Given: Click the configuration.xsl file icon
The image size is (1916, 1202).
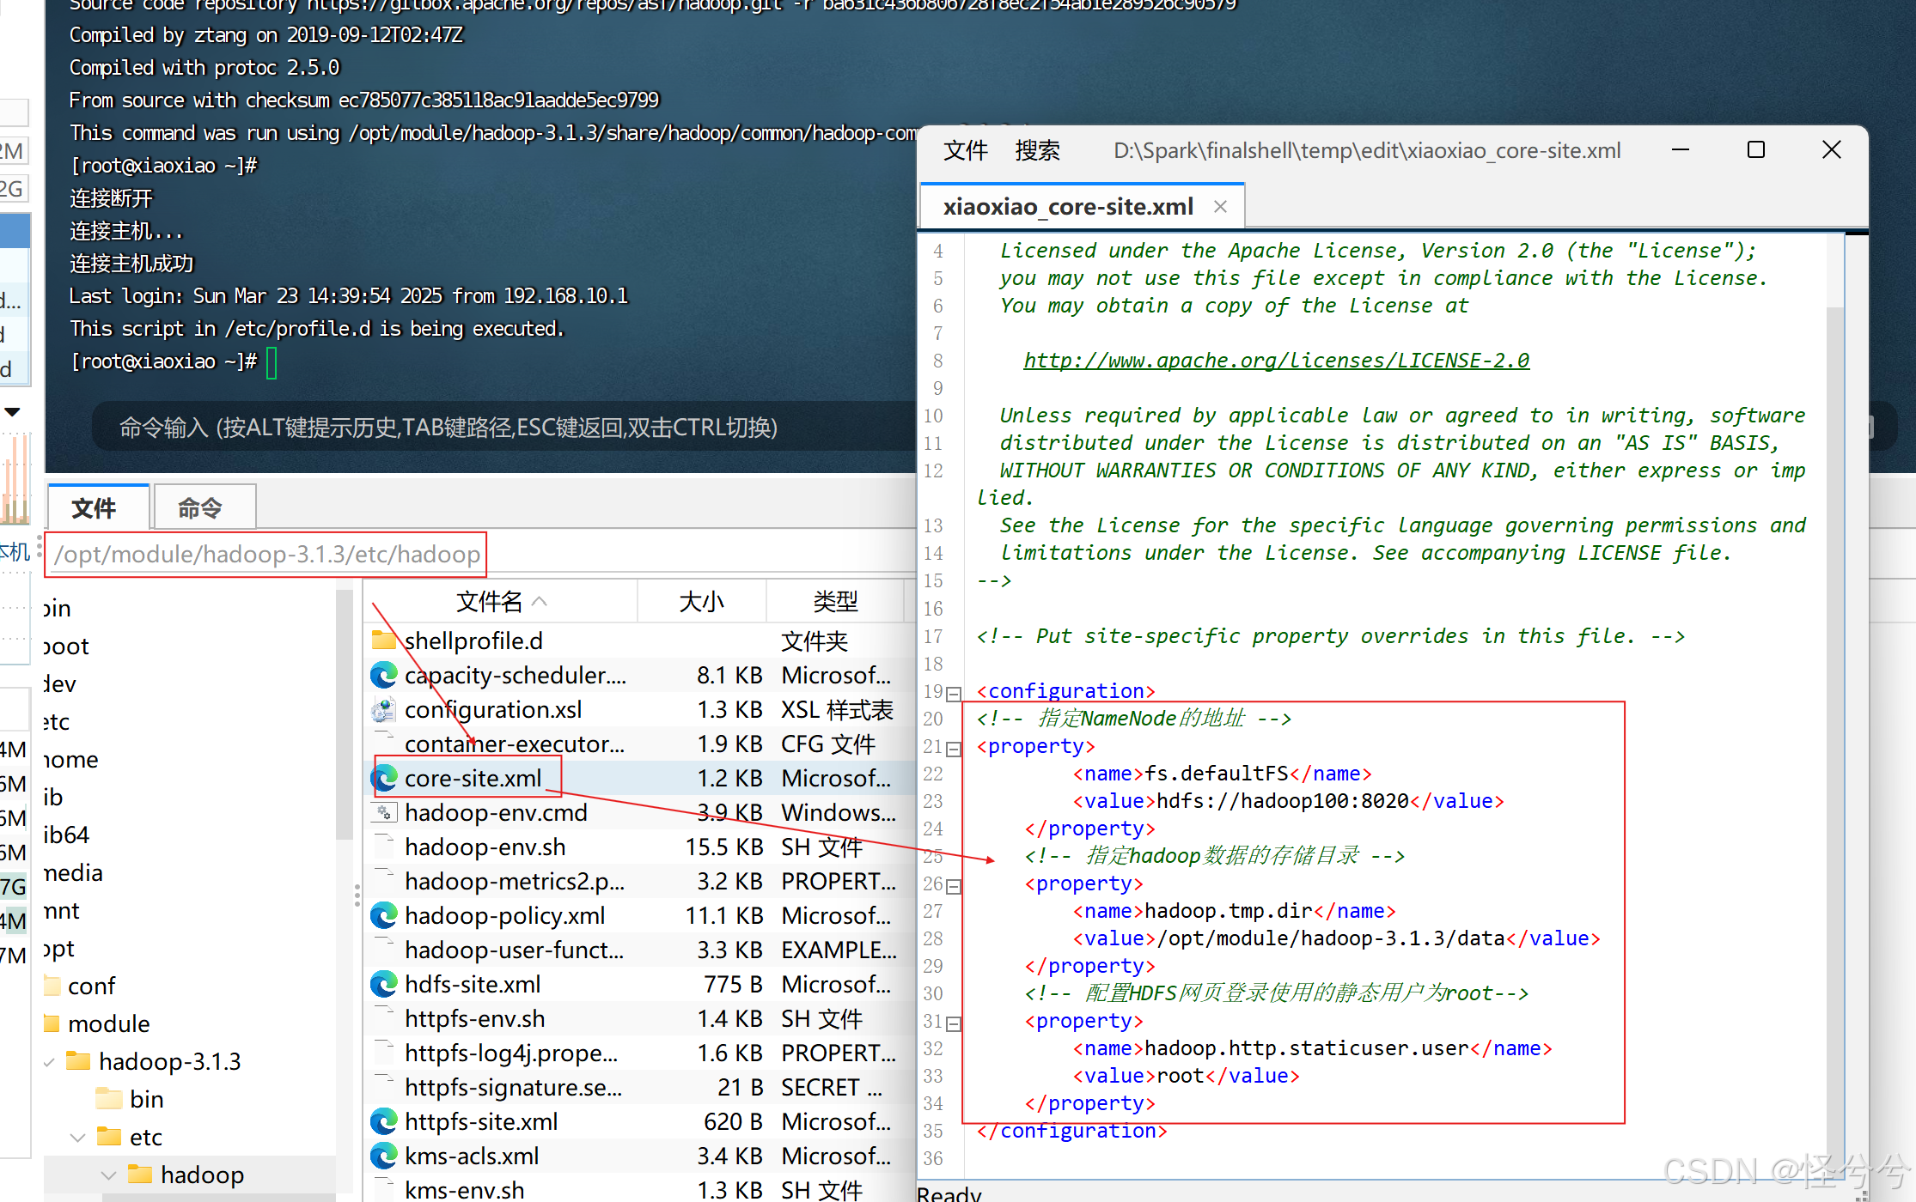Looking at the screenshot, I should [x=383, y=710].
